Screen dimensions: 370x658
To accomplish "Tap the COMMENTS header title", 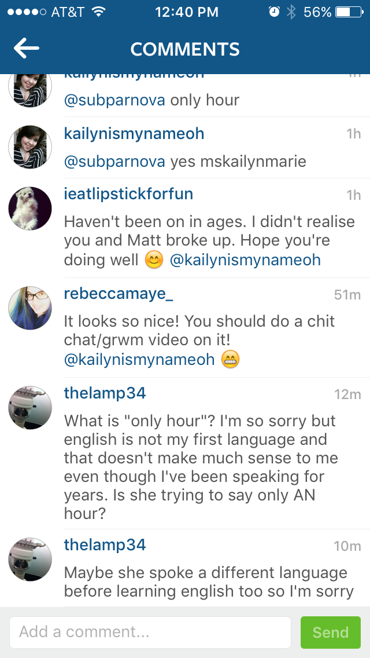I will (185, 49).
